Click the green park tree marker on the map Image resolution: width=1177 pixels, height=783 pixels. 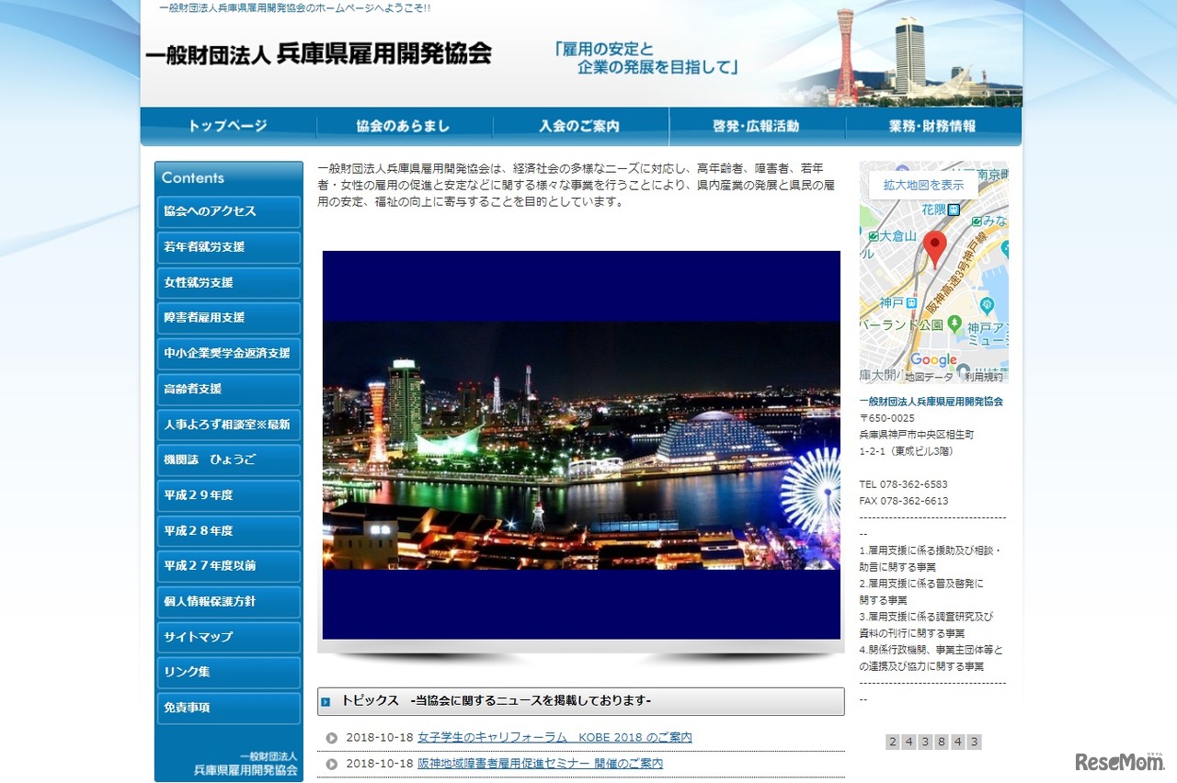coord(955,323)
